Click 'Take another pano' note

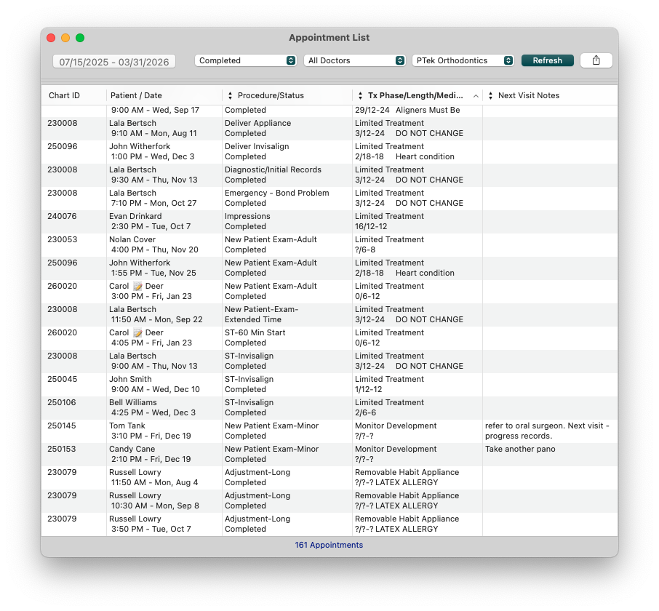coord(520,450)
